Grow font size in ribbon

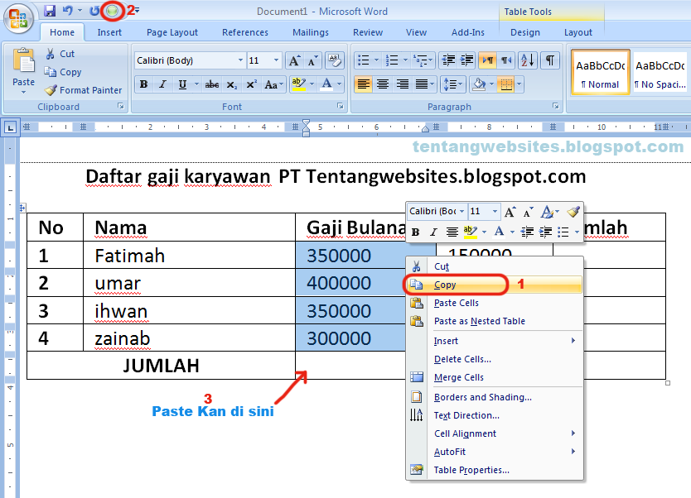pyautogui.click(x=294, y=60)
